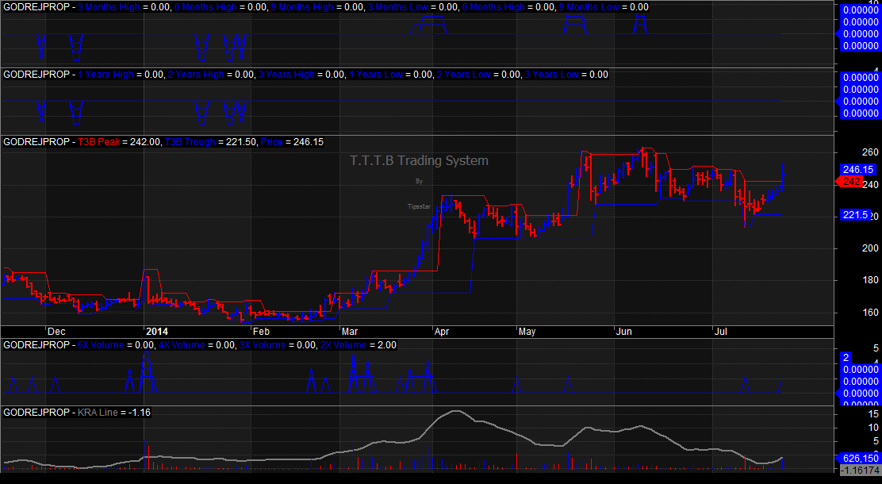
Task: Click the red 'T3B Peak' label
Action: coord(98,142)
